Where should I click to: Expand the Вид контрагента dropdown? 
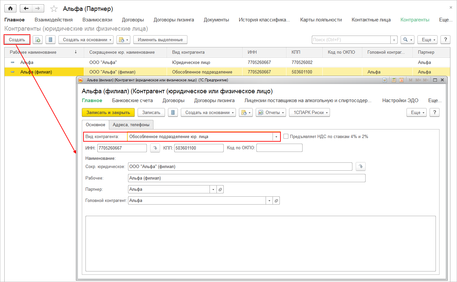276,137
